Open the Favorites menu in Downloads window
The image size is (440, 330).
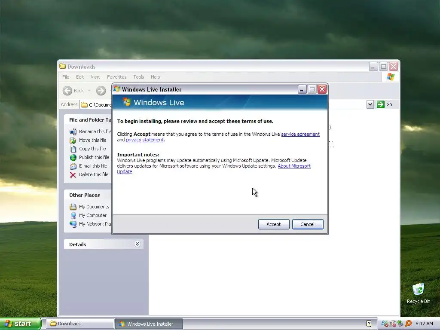click(117, 77)
